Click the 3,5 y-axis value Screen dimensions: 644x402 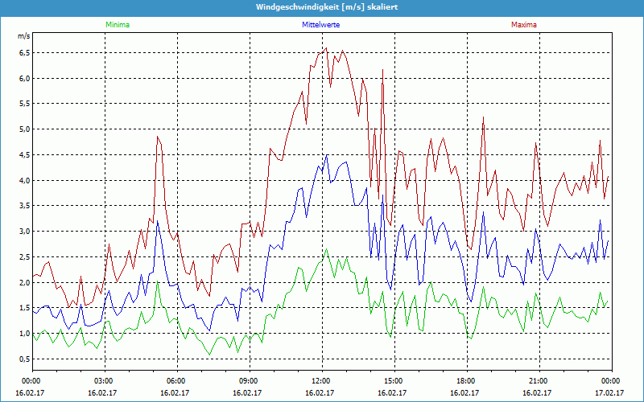coord(26,206)
